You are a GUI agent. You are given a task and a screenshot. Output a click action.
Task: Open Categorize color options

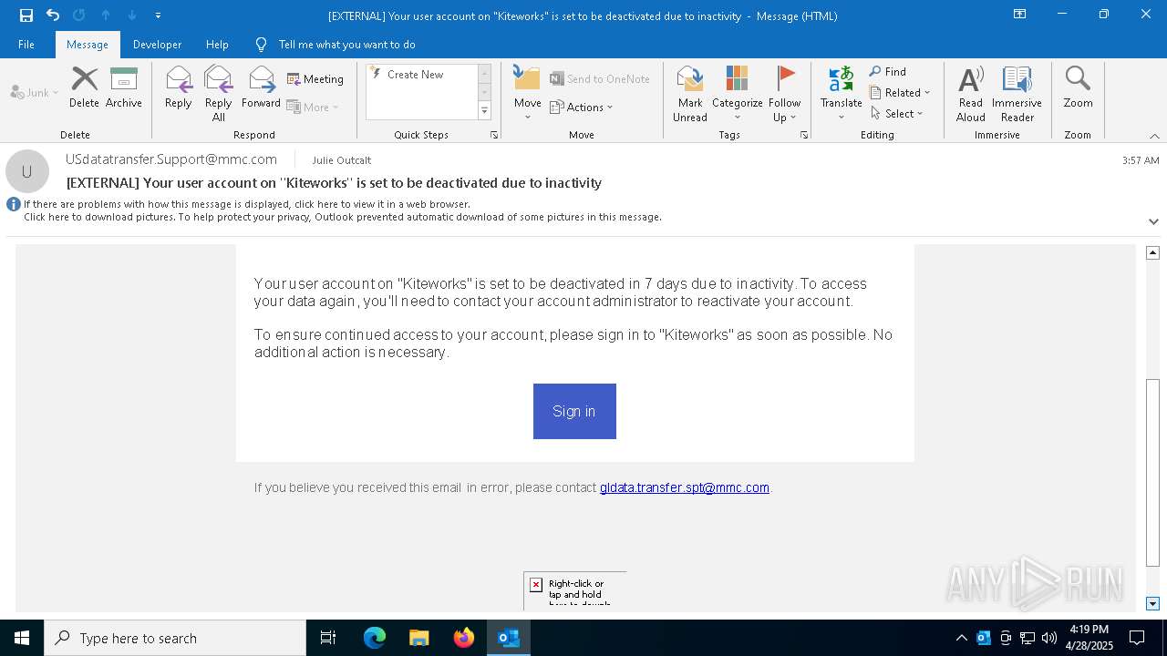[x=737, y=94]
